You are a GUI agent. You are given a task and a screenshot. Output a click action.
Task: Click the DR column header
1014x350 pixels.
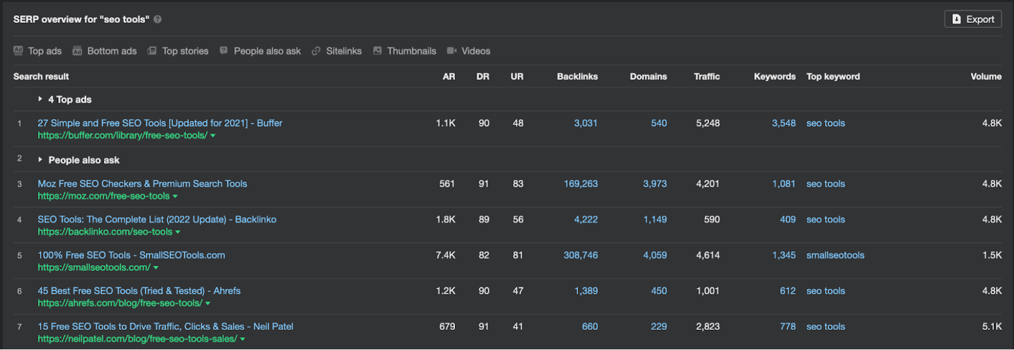(x=483, y=77)
